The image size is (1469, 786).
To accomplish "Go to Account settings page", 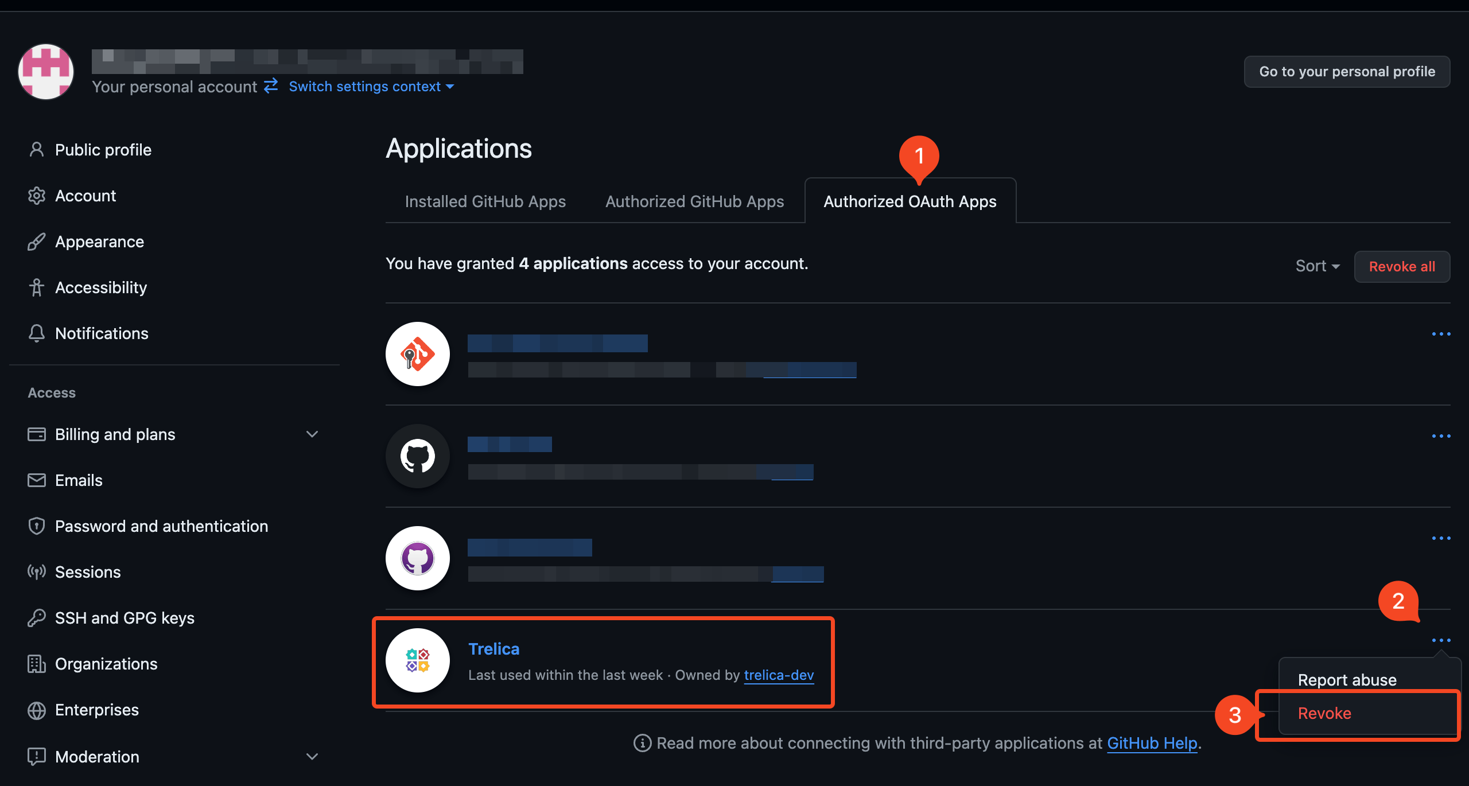I will tap(86, 196).
